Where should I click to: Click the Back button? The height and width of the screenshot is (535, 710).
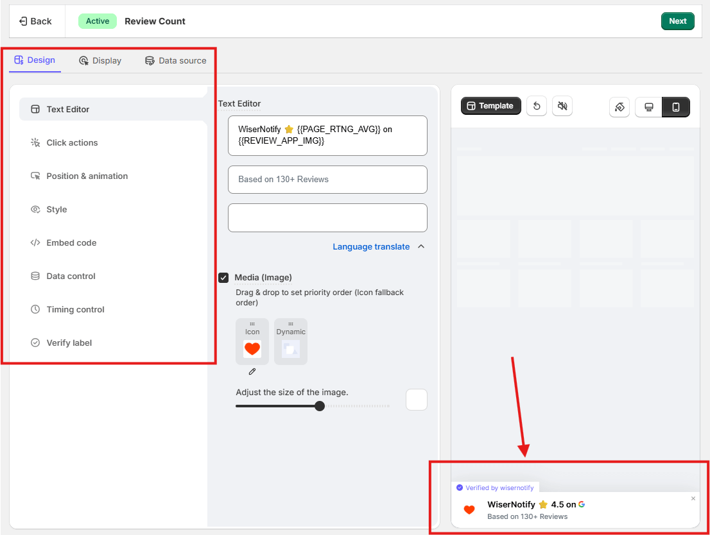[36, 21]
